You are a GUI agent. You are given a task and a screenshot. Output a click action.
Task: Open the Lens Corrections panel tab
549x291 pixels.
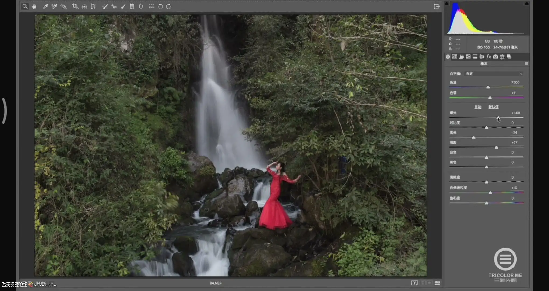[x=482, y=57]
